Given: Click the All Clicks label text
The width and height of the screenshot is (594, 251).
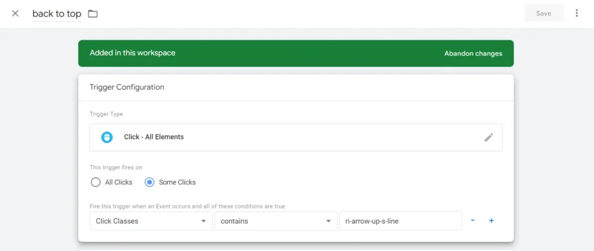Looking at the screenshot, I should [x=118, y=182].
